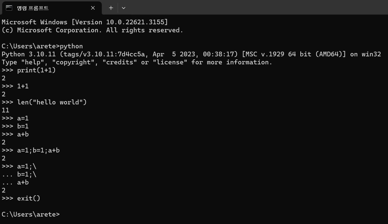
Task: Click the Microsoft Windows version line
Action: pos(85,22)
